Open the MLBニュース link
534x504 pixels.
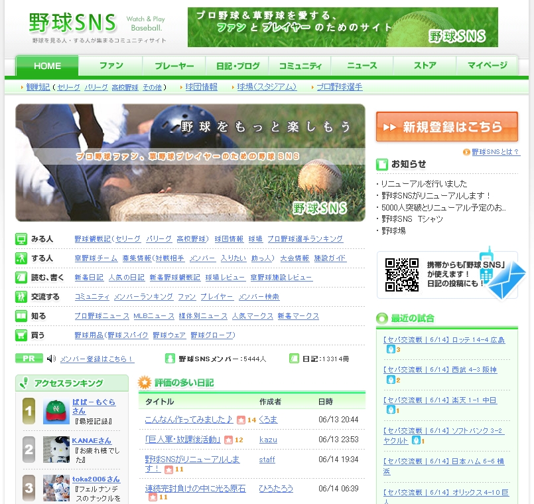click(x=154, y=316)
